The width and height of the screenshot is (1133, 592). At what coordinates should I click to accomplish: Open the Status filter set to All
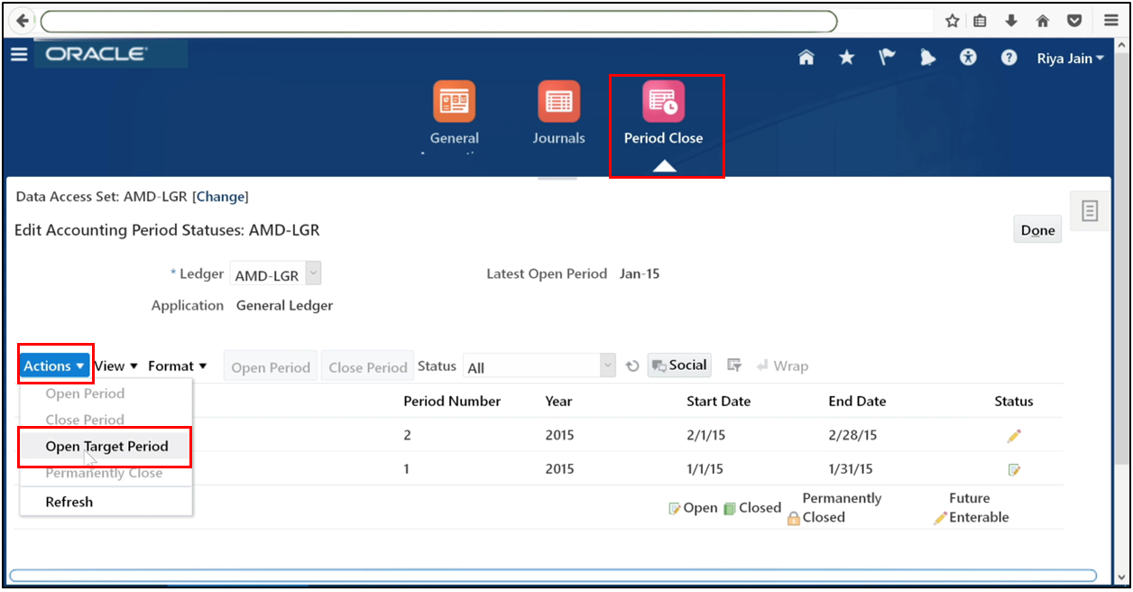pos(539,365)
